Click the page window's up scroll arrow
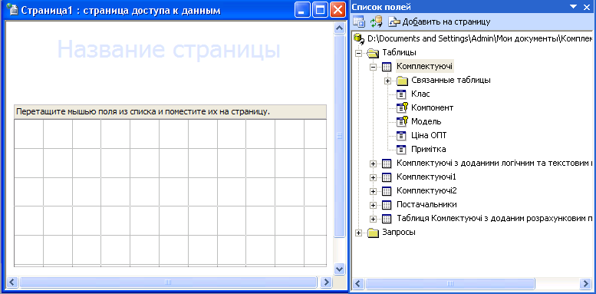Image resolution: width=596 pixels, height=294 pixels. (x=339, y=28)
